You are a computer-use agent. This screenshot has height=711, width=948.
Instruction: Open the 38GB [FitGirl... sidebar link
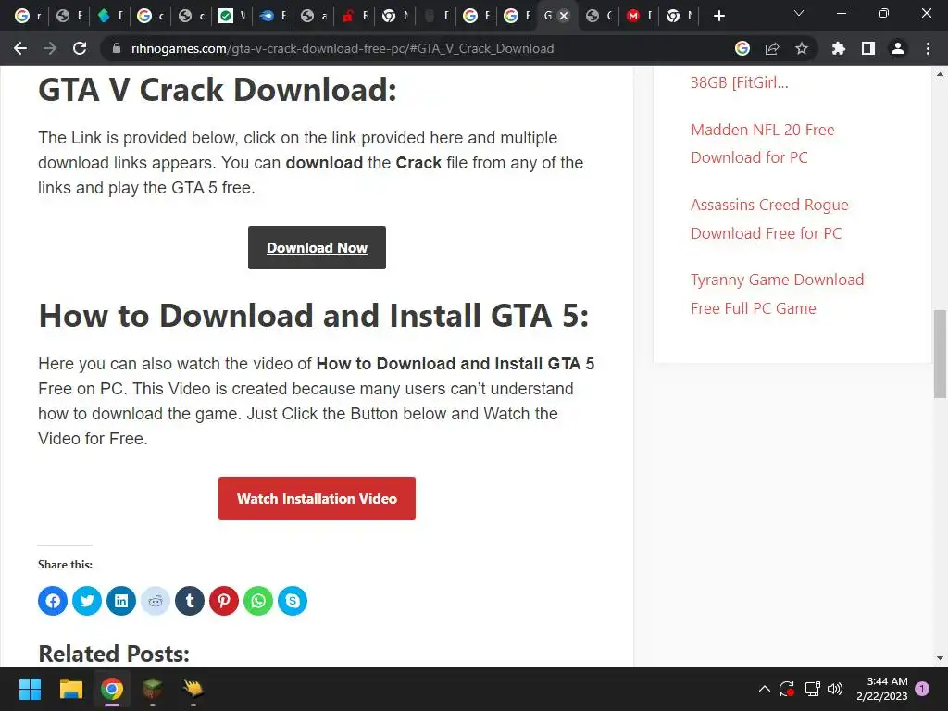740,82
